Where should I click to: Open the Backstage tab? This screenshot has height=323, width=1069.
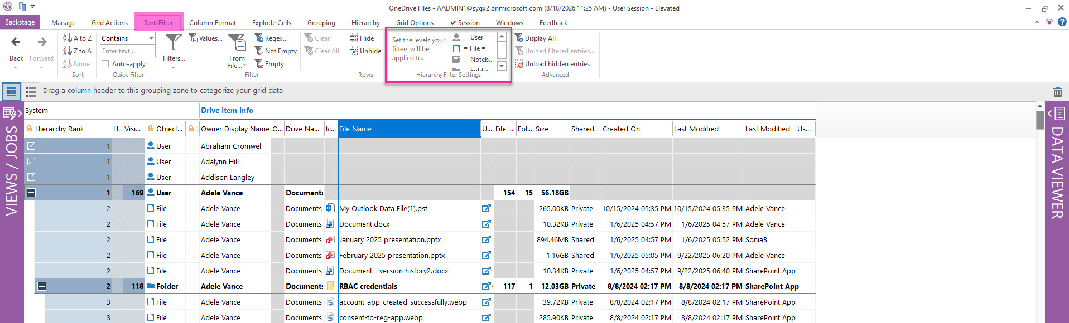(20, 22)
